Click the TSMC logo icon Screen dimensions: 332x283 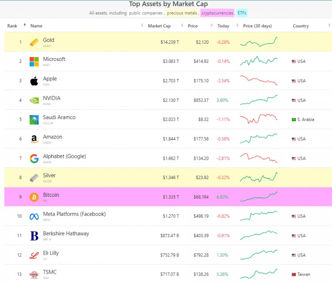[x=34, y=275]
